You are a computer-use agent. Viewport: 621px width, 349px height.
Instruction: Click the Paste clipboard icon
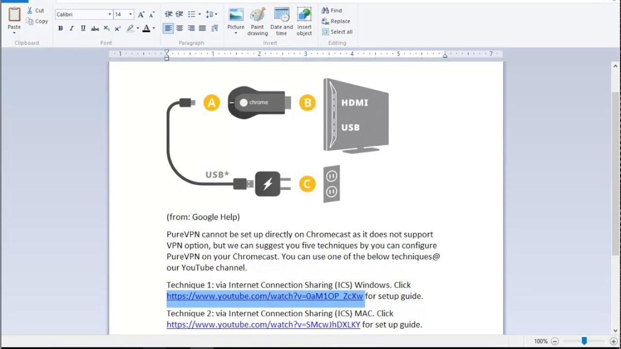point(14,15)
